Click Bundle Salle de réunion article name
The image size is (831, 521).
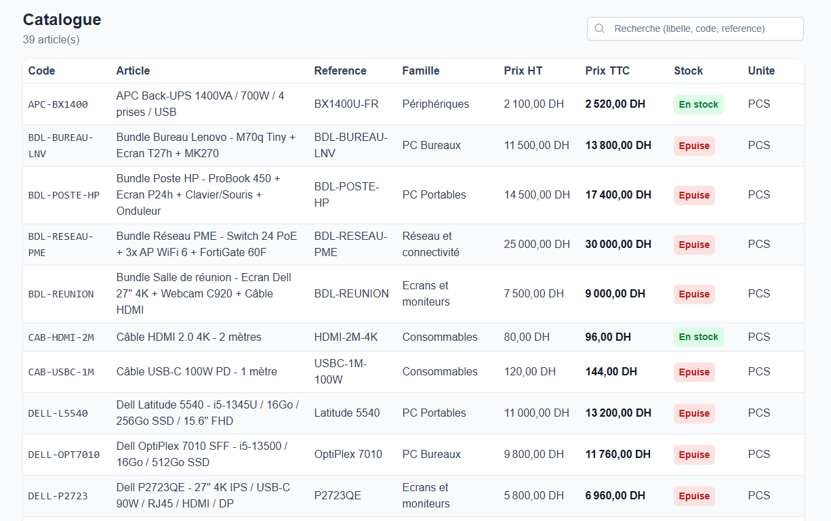coord(204,293)
